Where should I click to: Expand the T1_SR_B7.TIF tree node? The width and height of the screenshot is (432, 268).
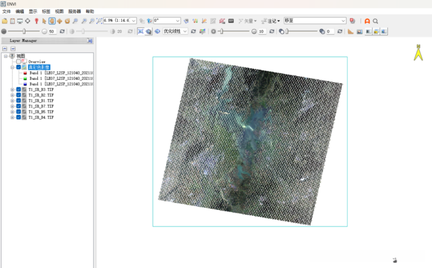click(x=12, y=106)
